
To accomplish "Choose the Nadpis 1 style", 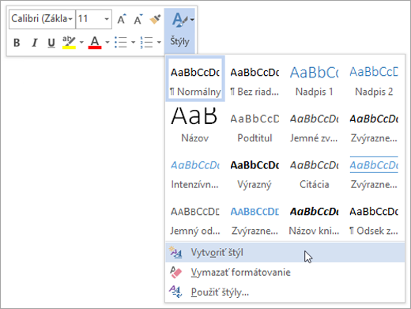I will (314, 78).
